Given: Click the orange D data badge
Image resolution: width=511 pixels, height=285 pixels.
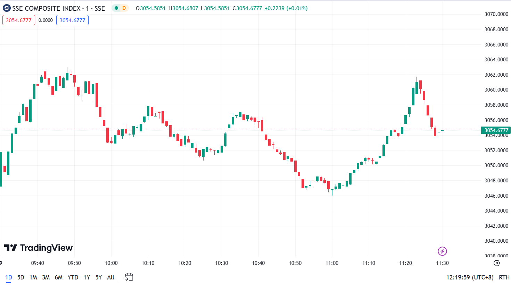Looking at the screenshot, I should click(124, 8).
